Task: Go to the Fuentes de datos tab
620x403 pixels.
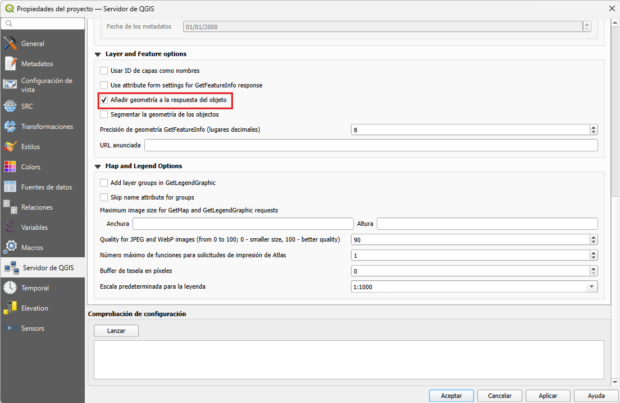Action: (46, 187)
